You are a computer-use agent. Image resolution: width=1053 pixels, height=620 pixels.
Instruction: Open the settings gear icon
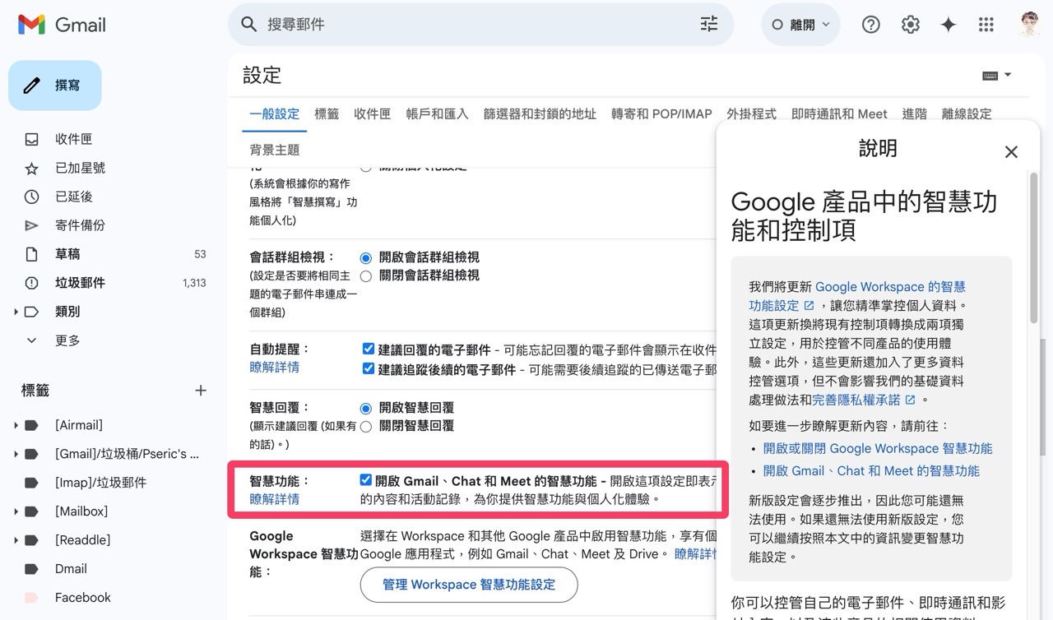[x=910, y=25]
